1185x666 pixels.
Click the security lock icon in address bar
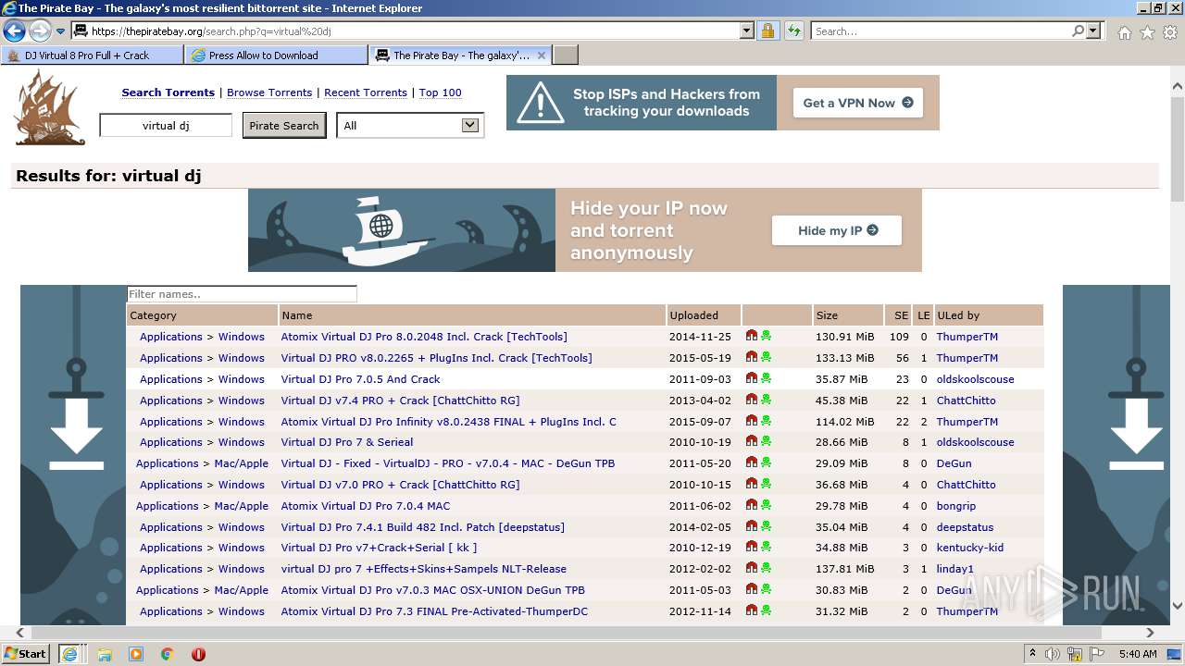tap(767, 31)
